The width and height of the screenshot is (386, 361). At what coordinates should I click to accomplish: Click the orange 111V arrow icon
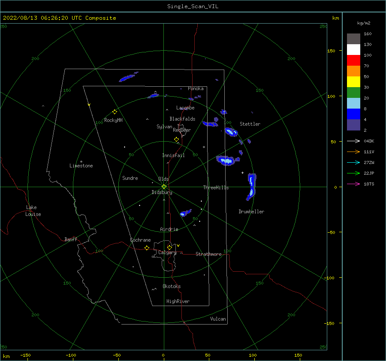pyautogui.click(x=353, y=152)
